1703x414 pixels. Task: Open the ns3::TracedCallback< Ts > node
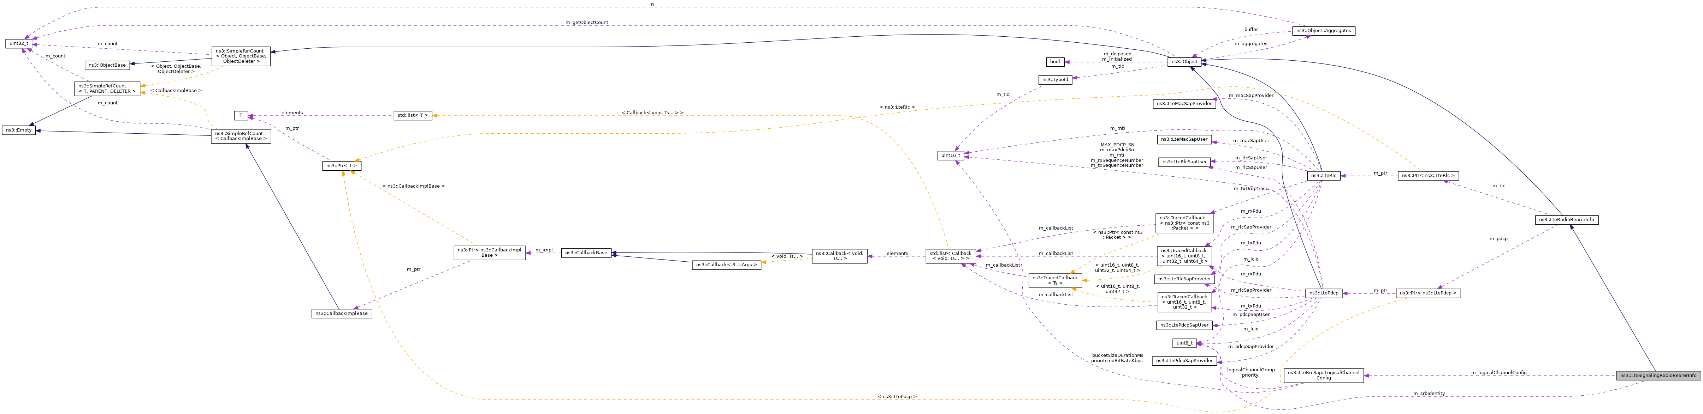(x=1055, y=281)
